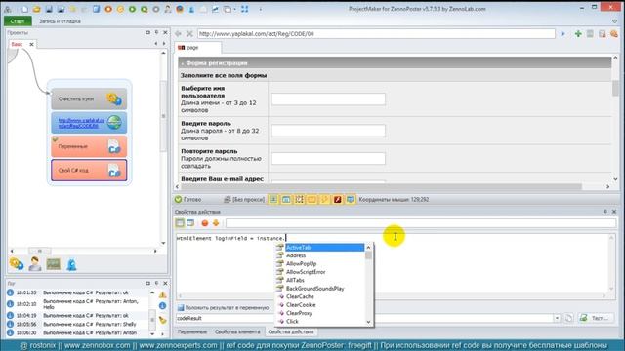The width and height of the screenshot is (625, 351).
Task: Click the save project floppy icon
Action: (49, 9)
